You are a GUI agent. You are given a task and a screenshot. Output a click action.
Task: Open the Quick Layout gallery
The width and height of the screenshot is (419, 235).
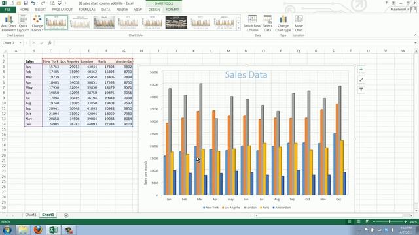(23, 23)
